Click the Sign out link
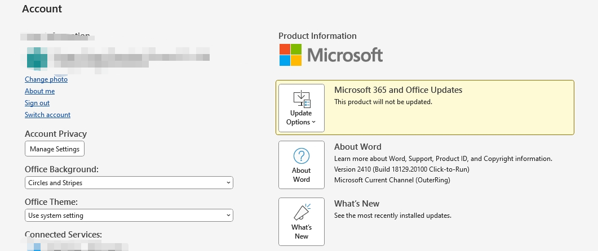The width and height of the screenshot is (598, 251). (37, 103)
